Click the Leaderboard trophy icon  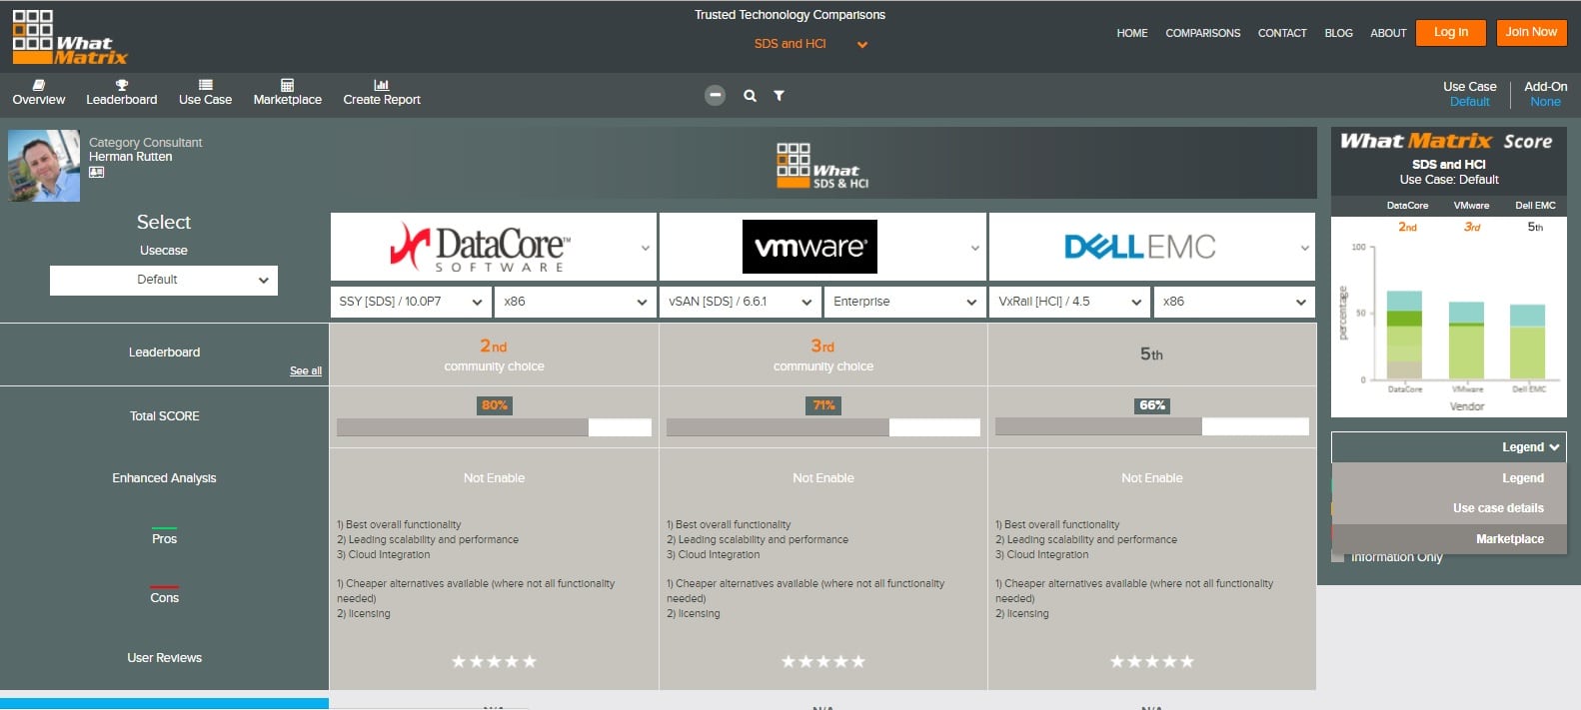[x=121, y=86]
